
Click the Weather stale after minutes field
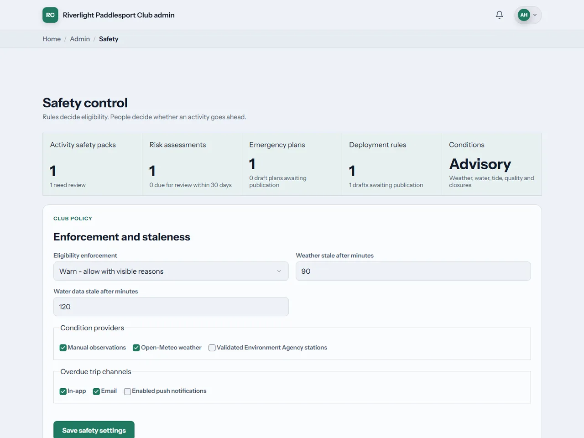pyautogui.click(x=413, y=271)
